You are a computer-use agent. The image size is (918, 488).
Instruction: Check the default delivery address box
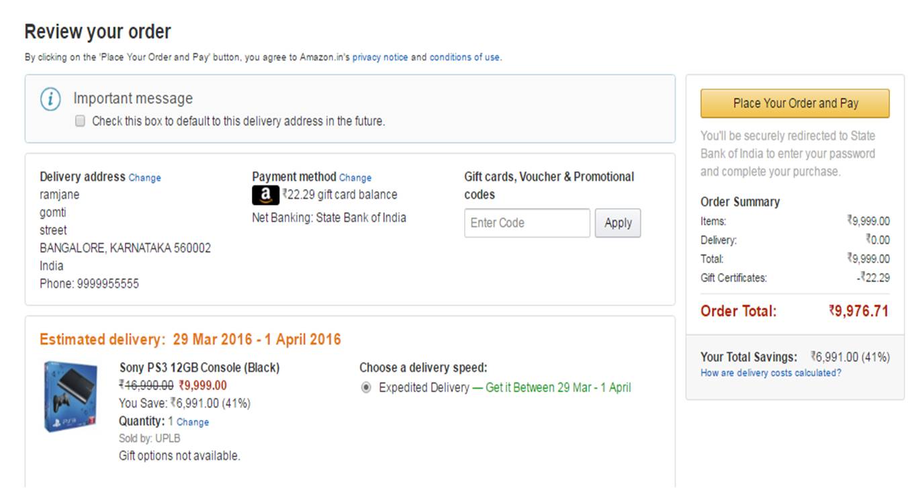tap(81, 121)
